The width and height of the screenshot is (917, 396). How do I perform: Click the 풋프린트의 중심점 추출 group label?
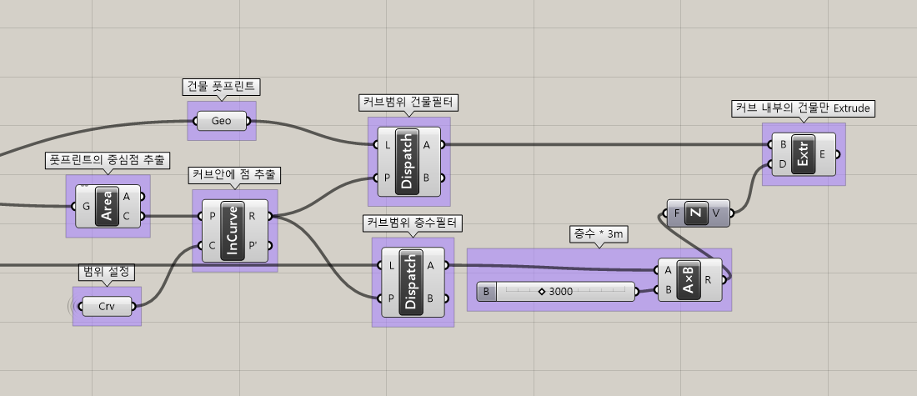(x=108, y=159)
